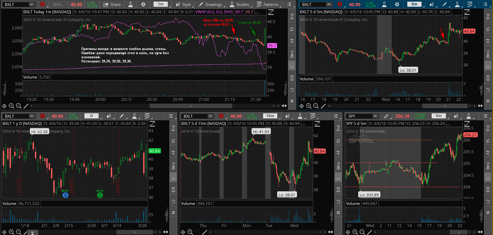493x235 pixels.
Task: Toggle Btns side tab in 1m chart
Action: pyautogui.click(x=292, y=54)
